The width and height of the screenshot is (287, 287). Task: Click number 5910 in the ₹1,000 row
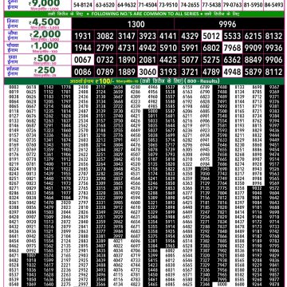click(x=168, y=48)
